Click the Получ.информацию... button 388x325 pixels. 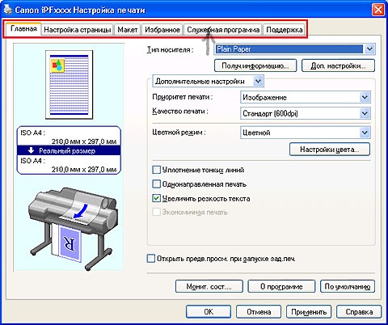pyautogui.click(x=255, y=65)
